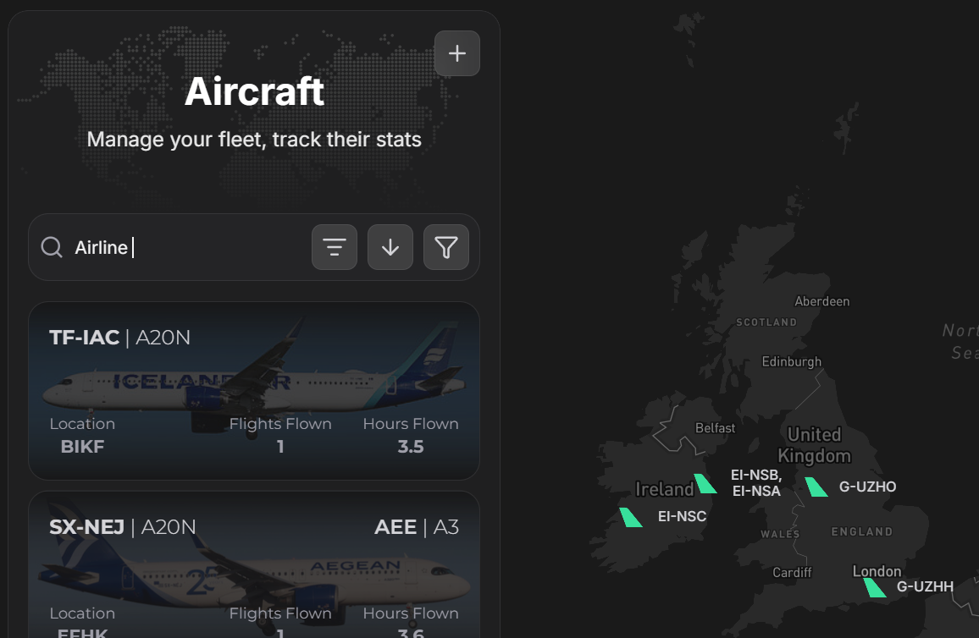Viewport: 979px width, 638px height.
Task: Click the plus button to add aircraft
Action: (457, 53)
